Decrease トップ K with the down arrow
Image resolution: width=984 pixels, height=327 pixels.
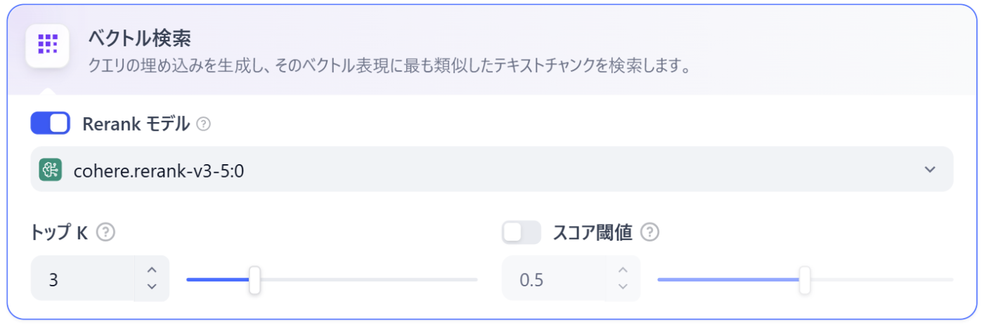151,286
